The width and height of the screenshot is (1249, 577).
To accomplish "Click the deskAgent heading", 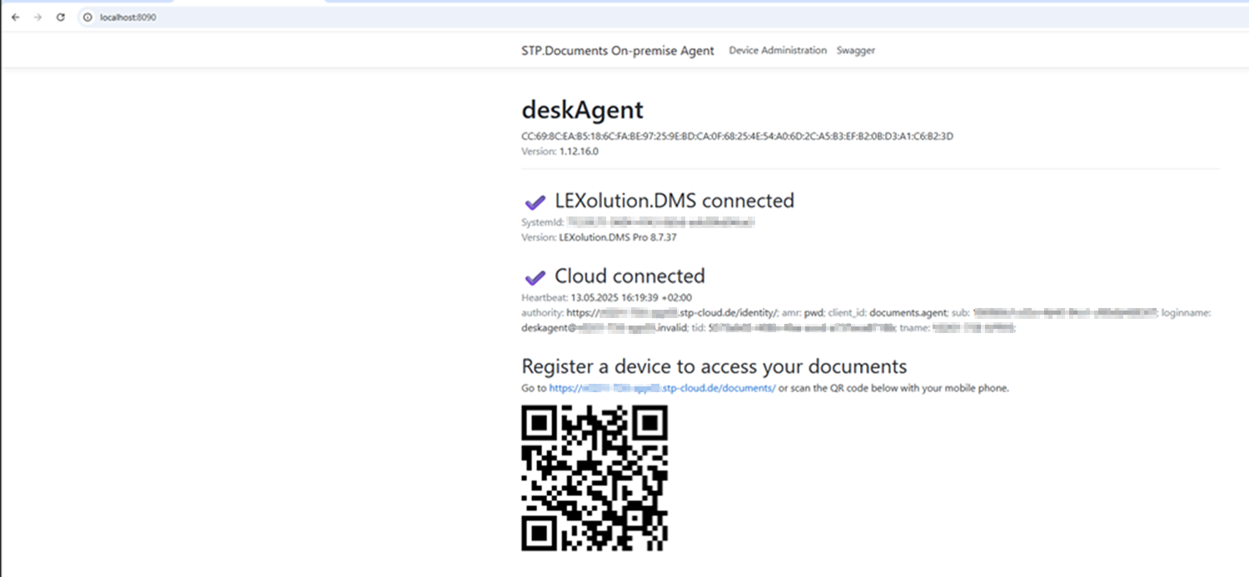I will coord(582,110).
